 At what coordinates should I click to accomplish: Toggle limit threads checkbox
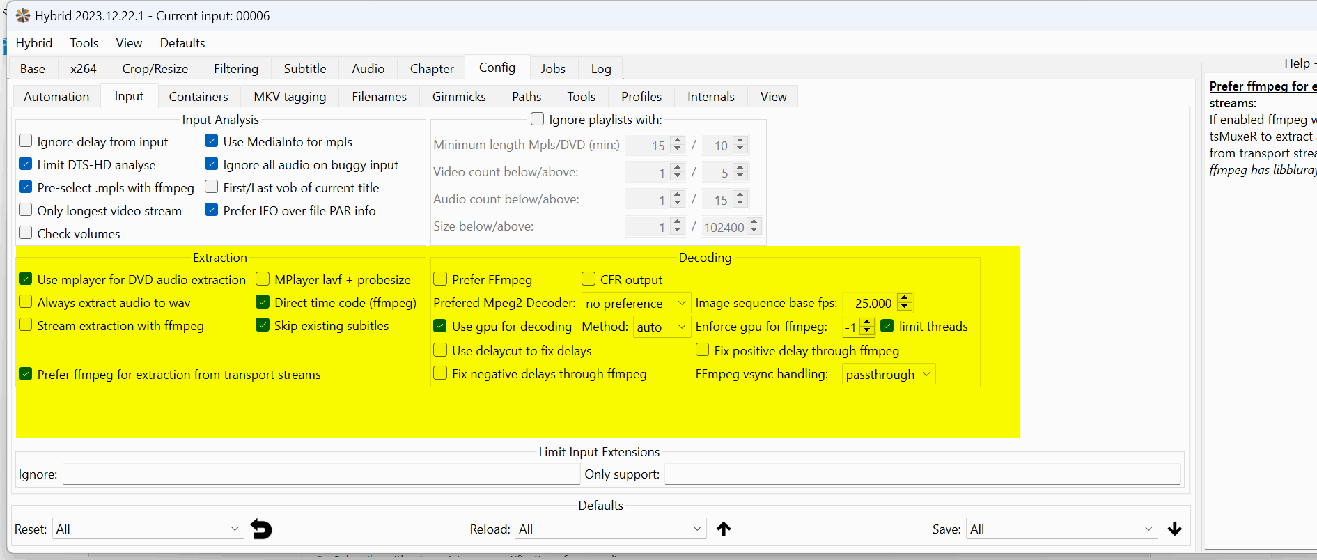coord(887,326)
